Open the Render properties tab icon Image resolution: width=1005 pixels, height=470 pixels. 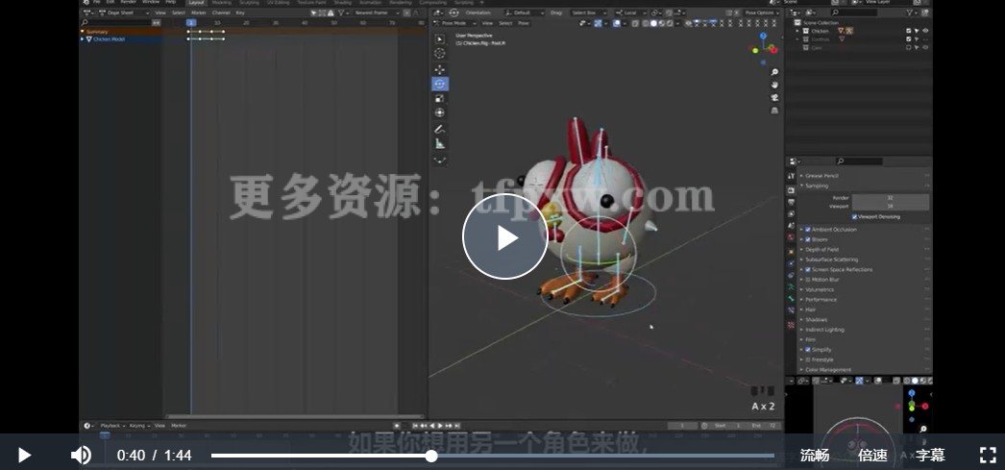coord(792,190)
